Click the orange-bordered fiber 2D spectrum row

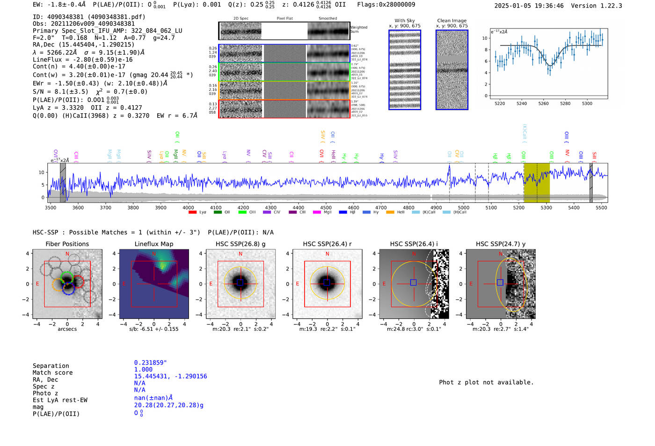(x=284, y=90)
